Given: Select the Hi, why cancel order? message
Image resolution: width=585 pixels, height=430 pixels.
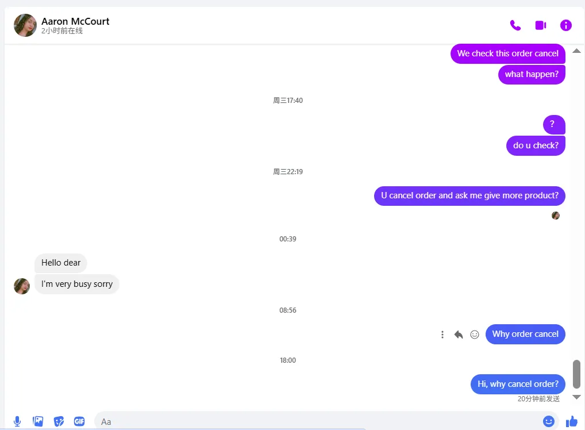Looking at the screenshot, I should point(518,384).
